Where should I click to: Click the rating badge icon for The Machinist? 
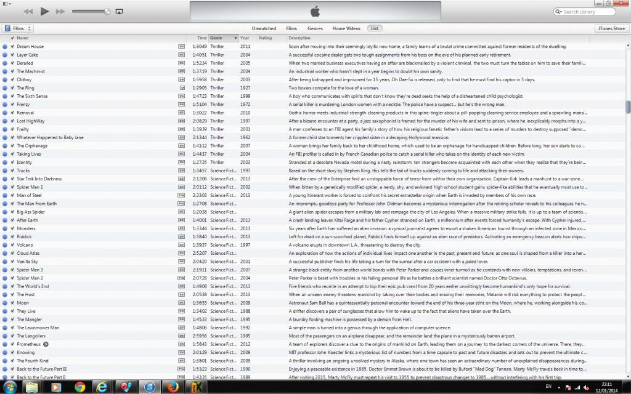coord(182,71)
